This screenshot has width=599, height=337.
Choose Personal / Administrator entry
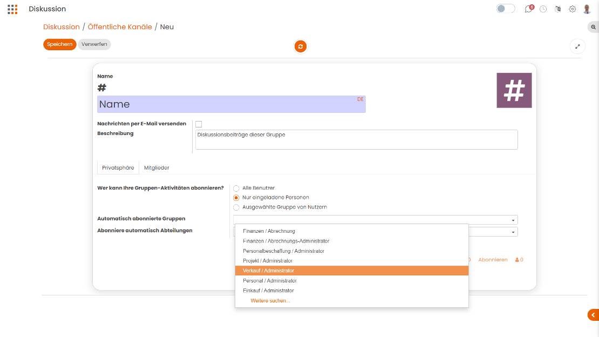[352, 281]
